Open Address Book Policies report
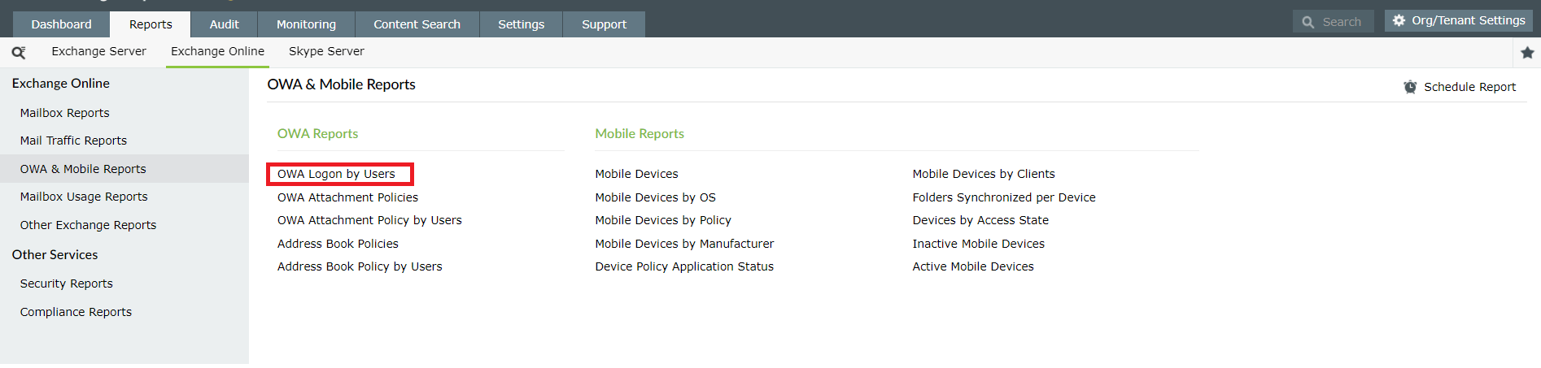The image size is (1541, 368). click(x=338, y=244)
